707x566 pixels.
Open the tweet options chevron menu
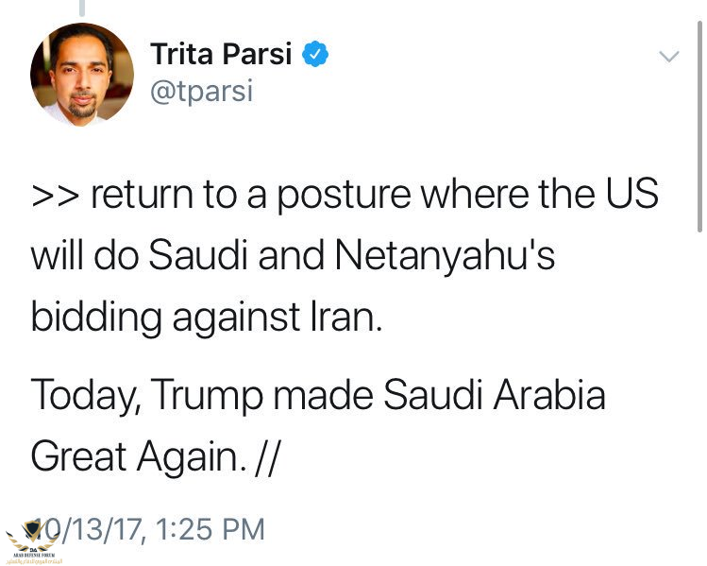pos(668,57)
